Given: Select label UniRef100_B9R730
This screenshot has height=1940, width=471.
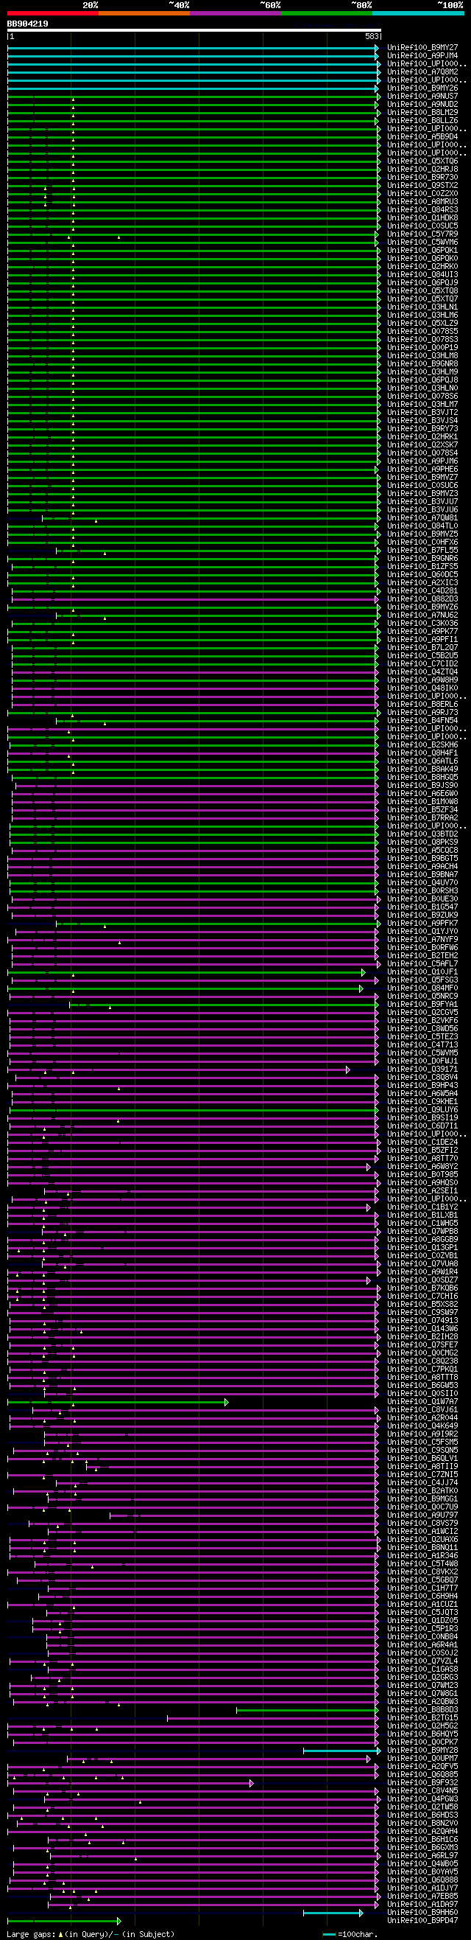Looking at the screenshot, I should [423, 178].
